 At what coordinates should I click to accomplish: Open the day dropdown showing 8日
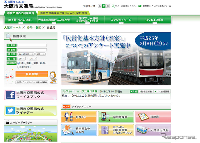tap(40, 54)
